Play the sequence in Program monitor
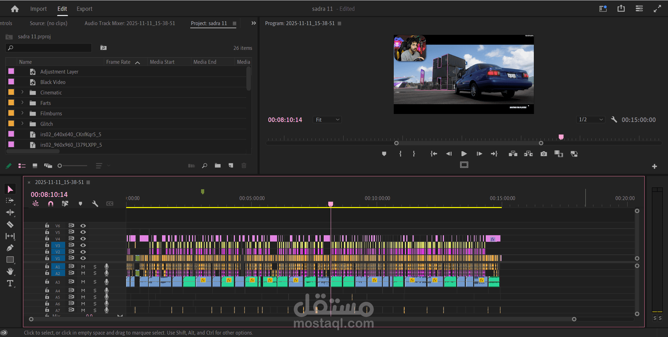This screenshot has height=337, width=668. tap(464, 154)
